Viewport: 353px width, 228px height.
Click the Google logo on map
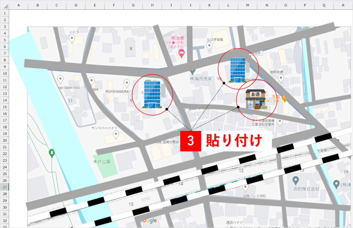148,221
